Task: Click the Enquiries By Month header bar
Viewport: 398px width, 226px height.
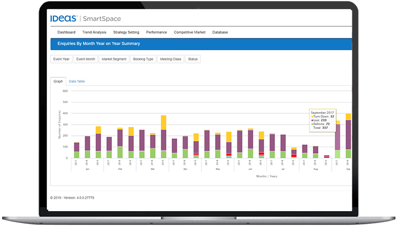Action: 201,44
